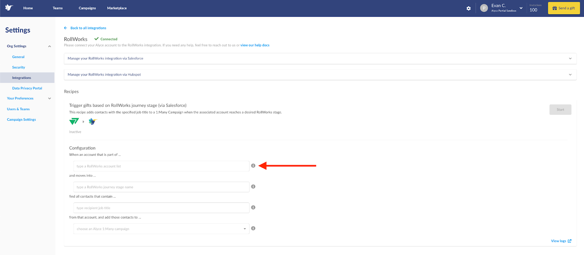The width and height of the screenshot is (584, 255).
Task: Click info icon beside RollWorks account list field
Action: click(253, 166)
